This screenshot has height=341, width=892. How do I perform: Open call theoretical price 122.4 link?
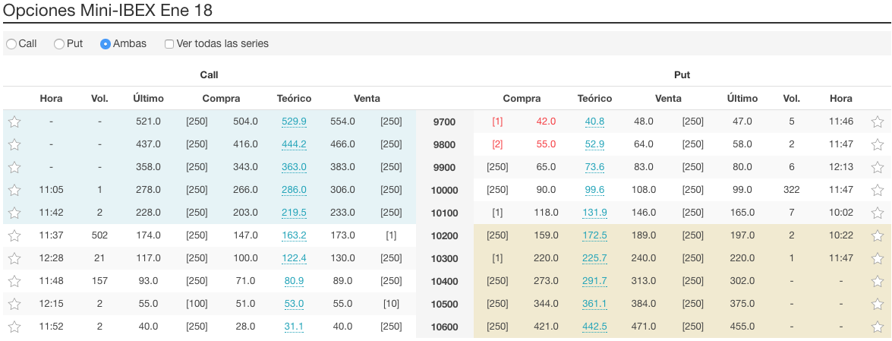tap(294, 258)
